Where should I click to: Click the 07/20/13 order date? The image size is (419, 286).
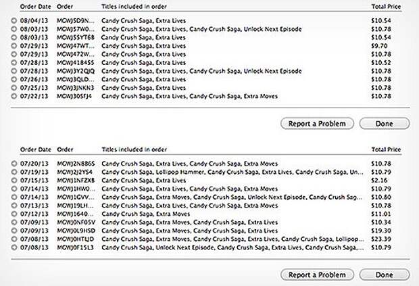[34, 164]
